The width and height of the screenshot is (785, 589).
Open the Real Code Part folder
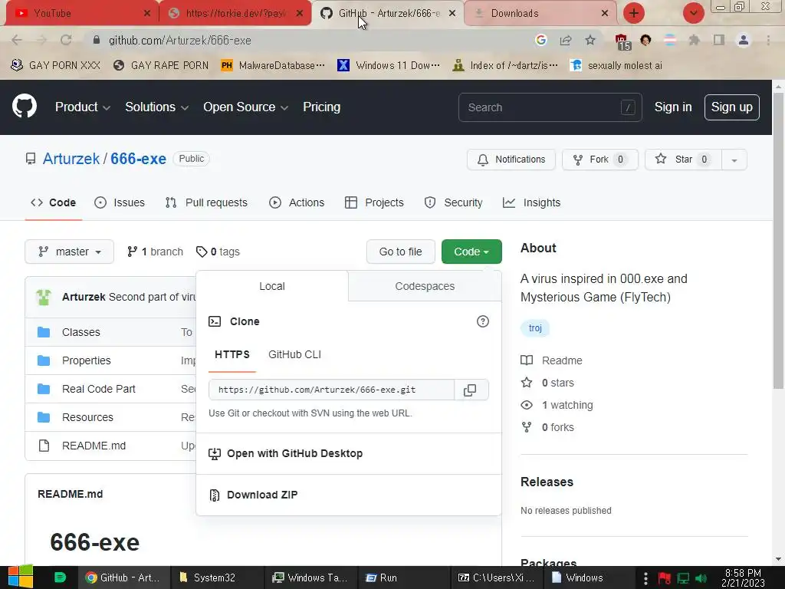point(99,389)
